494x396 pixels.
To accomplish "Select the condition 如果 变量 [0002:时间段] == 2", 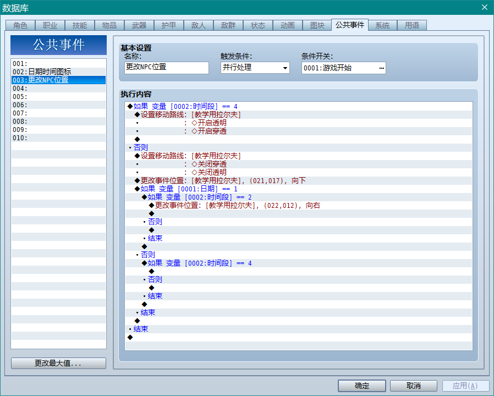I will coord(299,197).
